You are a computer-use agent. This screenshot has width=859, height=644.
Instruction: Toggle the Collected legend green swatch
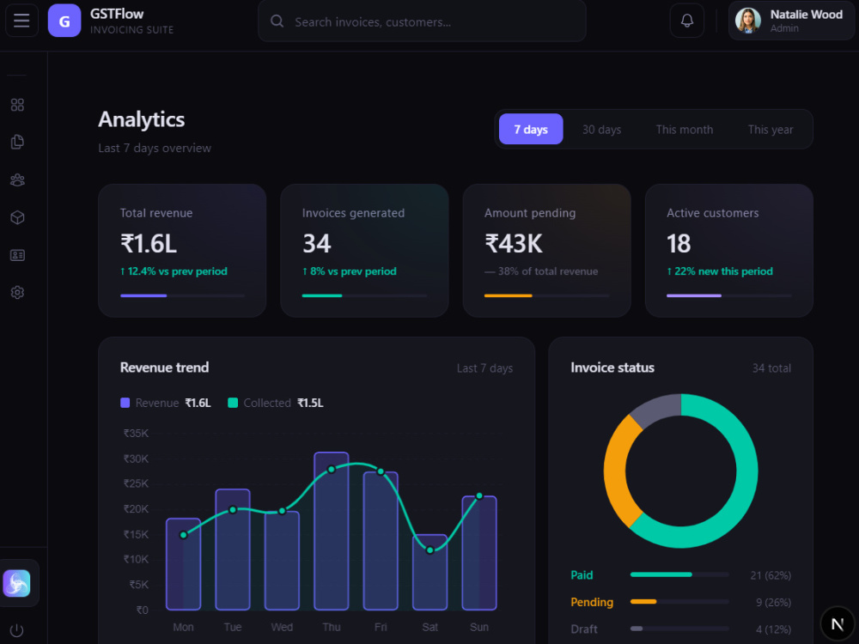tap(233, 403)
